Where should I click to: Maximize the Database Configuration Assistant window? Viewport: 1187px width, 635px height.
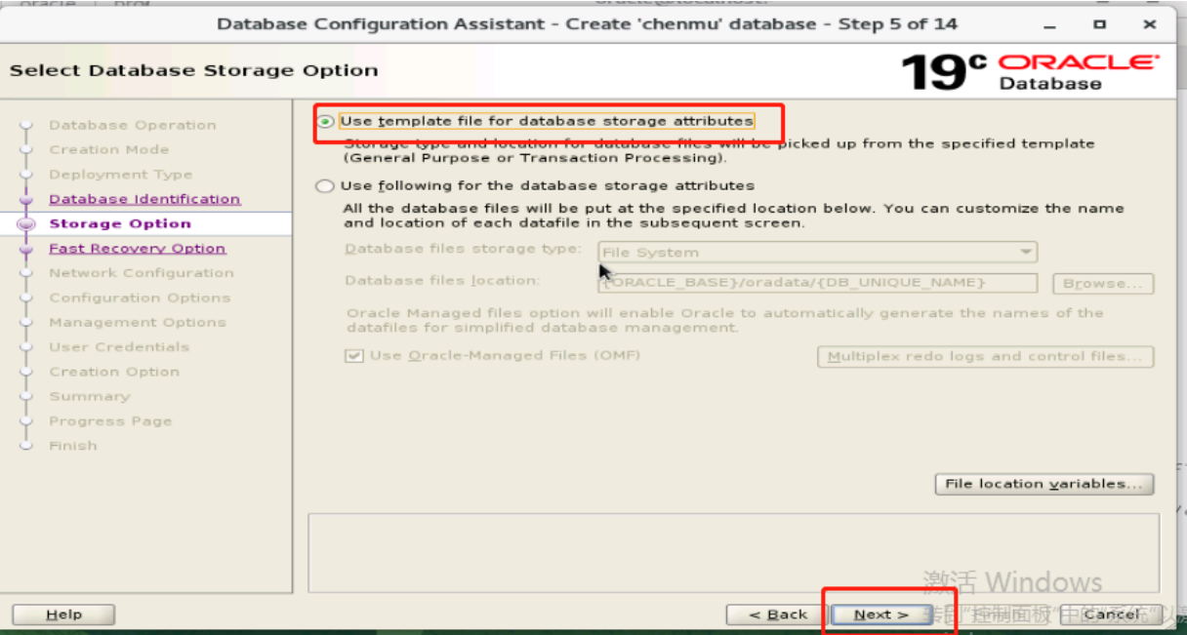pyautogui.click(x=1100, y=24)
